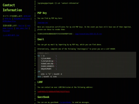139x104 pixels.
Task: Click the label '言語を変更します:'
Action: [x=10, y=26]
